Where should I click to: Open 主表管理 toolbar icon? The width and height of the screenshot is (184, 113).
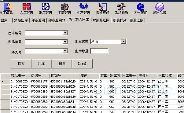coord(65,7)
